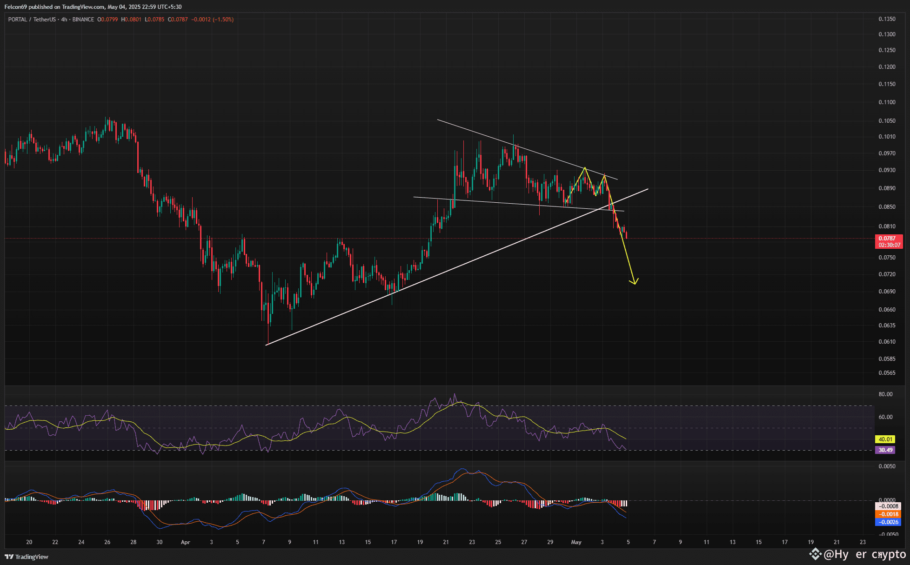Click the purple RSI value label 30.49
The height and width of the screenshot is (565, 910).
click(x=885, y=450)
